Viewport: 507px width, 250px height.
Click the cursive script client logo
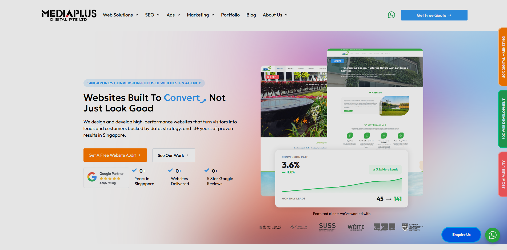[x=299, y=227]
